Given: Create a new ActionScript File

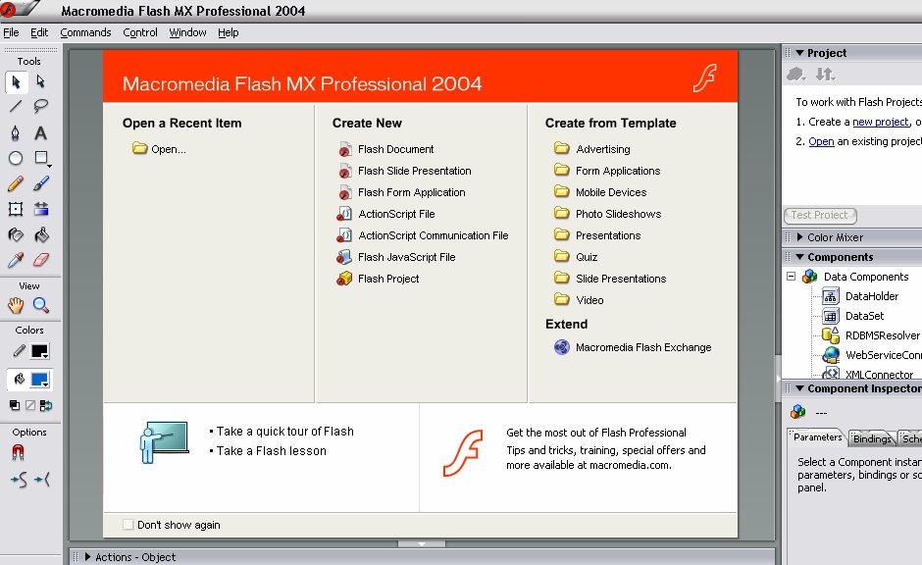Looking at the screenshot, I should click(385, 214).
